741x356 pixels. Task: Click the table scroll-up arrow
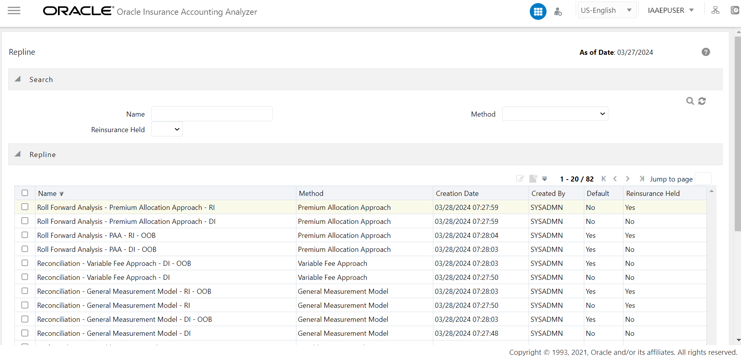(x=711, y=191)
